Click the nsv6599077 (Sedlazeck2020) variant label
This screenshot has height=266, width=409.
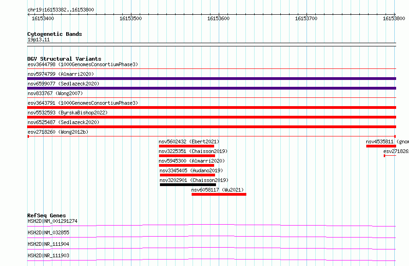[63, 84]
